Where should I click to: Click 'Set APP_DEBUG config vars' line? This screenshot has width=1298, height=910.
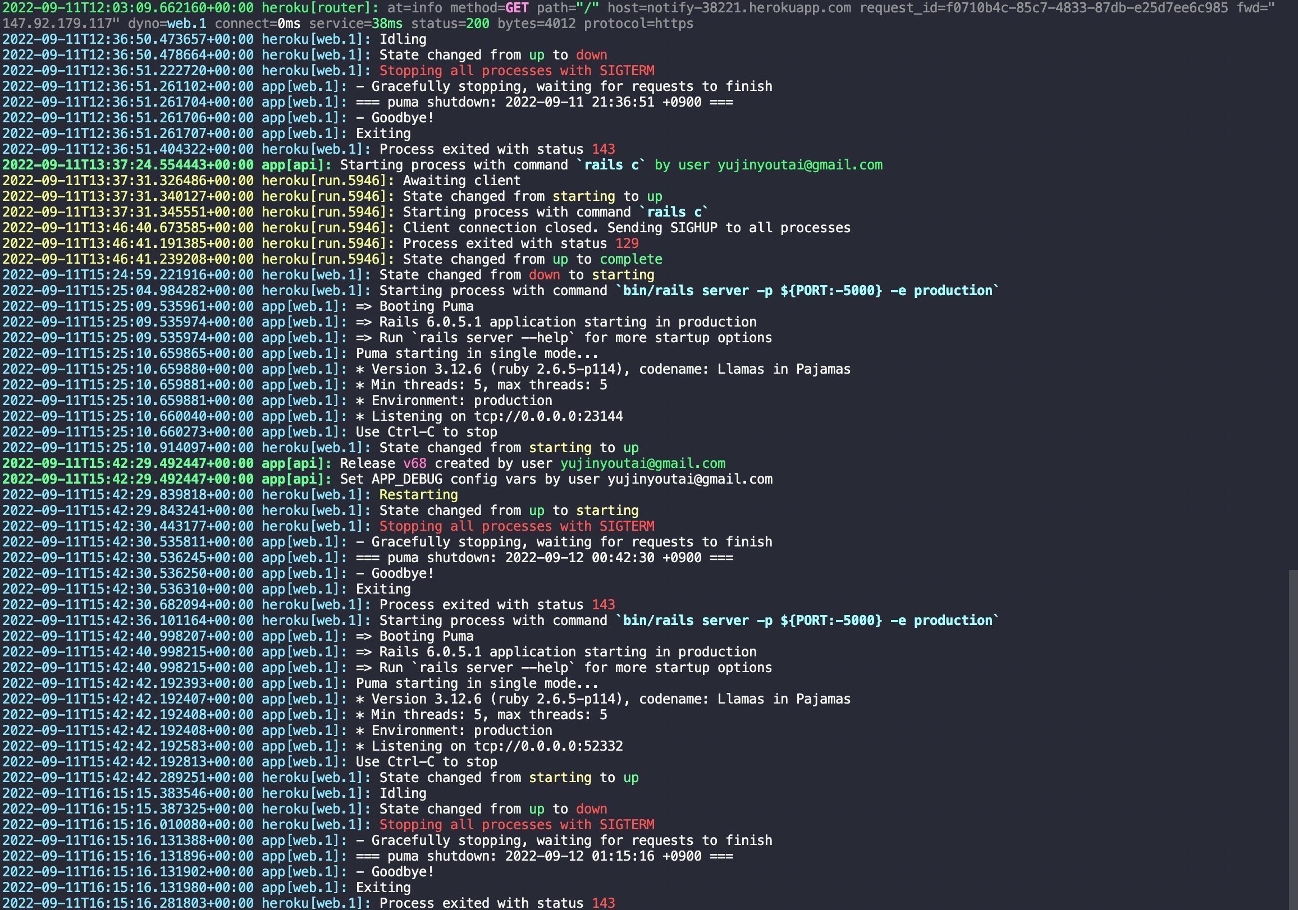point(387,480)
